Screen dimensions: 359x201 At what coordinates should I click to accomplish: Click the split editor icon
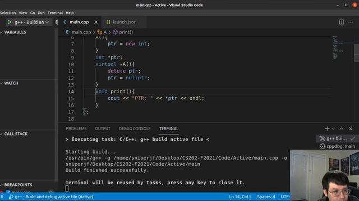342,22
